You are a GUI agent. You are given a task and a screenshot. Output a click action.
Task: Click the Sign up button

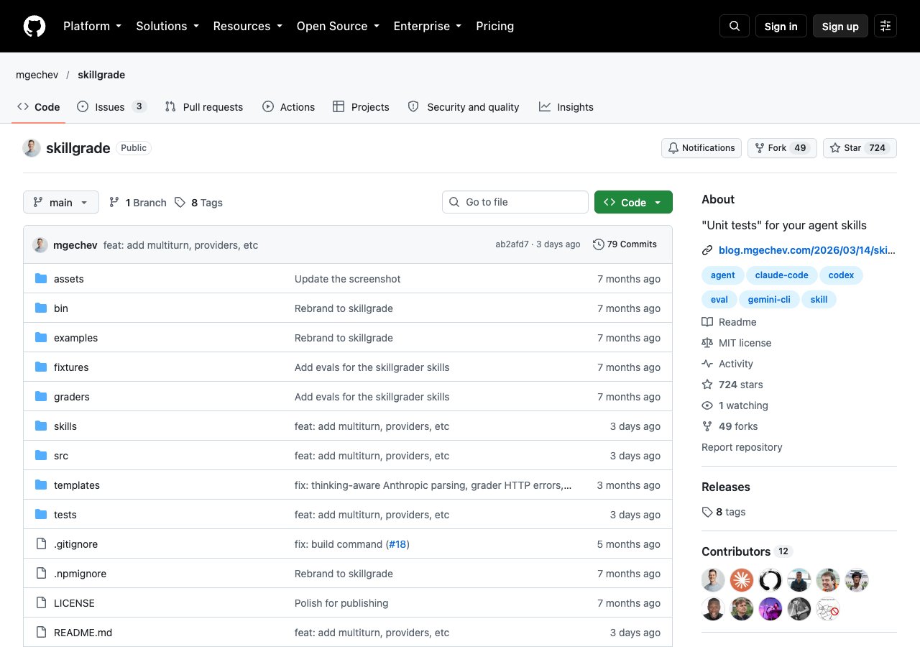point(840,26)
